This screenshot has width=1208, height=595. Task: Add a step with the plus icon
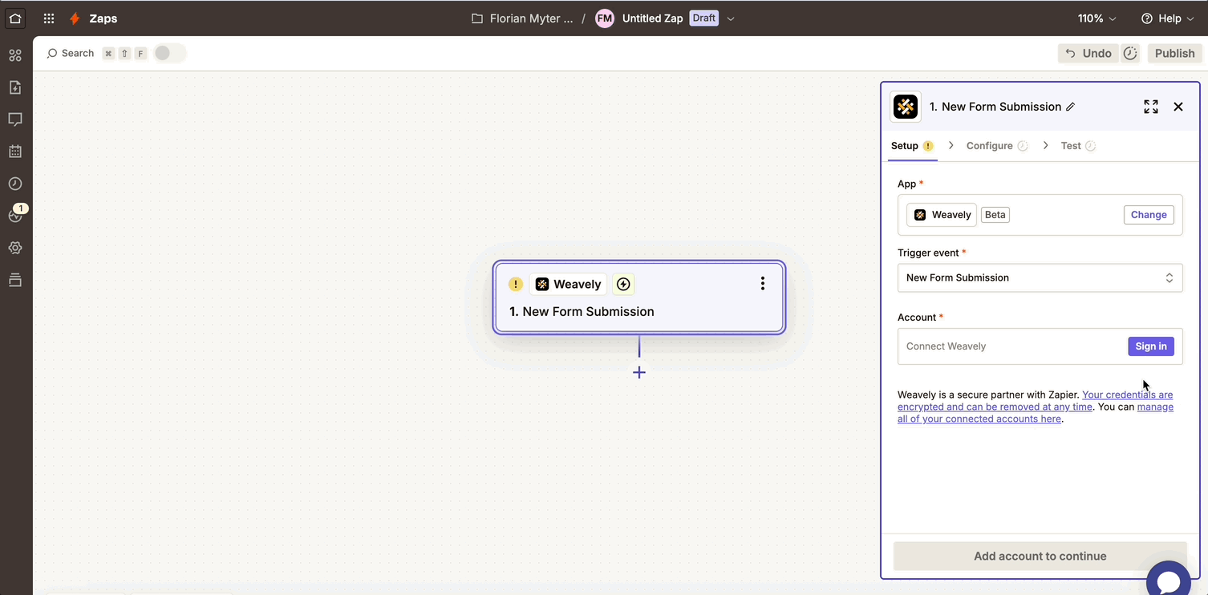coord(639,372)
